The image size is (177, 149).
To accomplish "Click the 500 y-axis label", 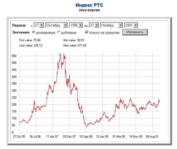I will [14, 63].
